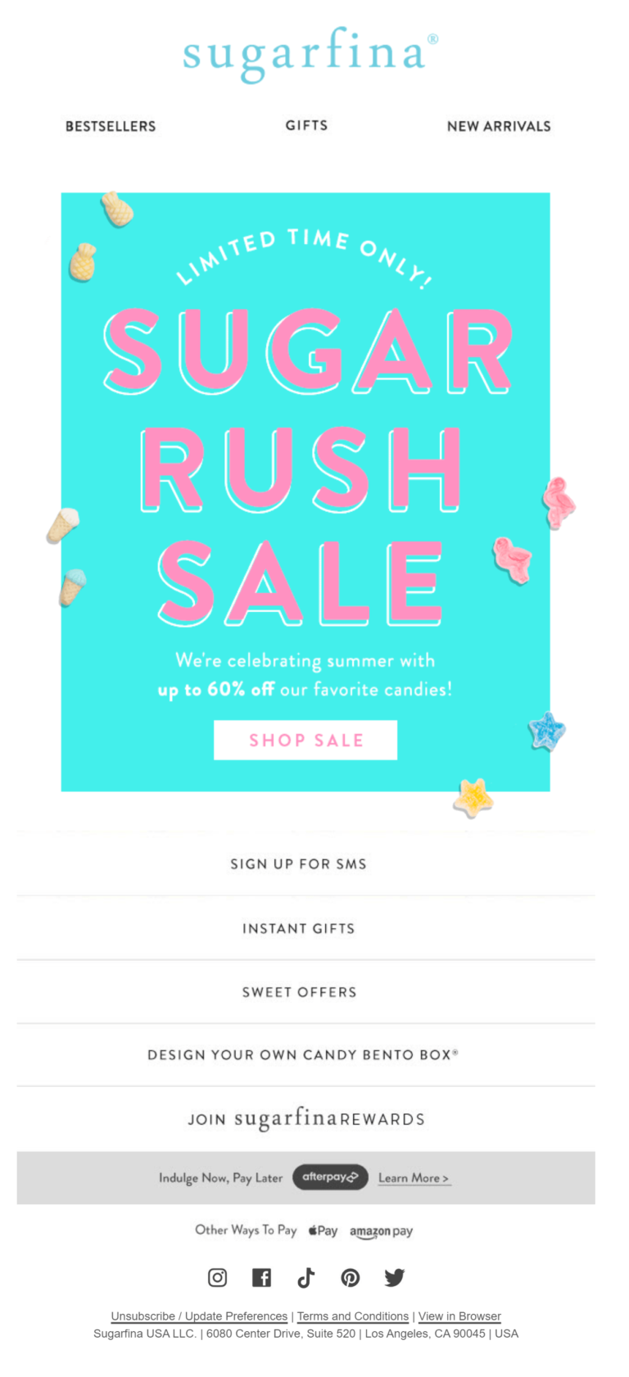Join Sugarfina Rewards
The image size is (629, 1377).
[x=305, y=1117]
